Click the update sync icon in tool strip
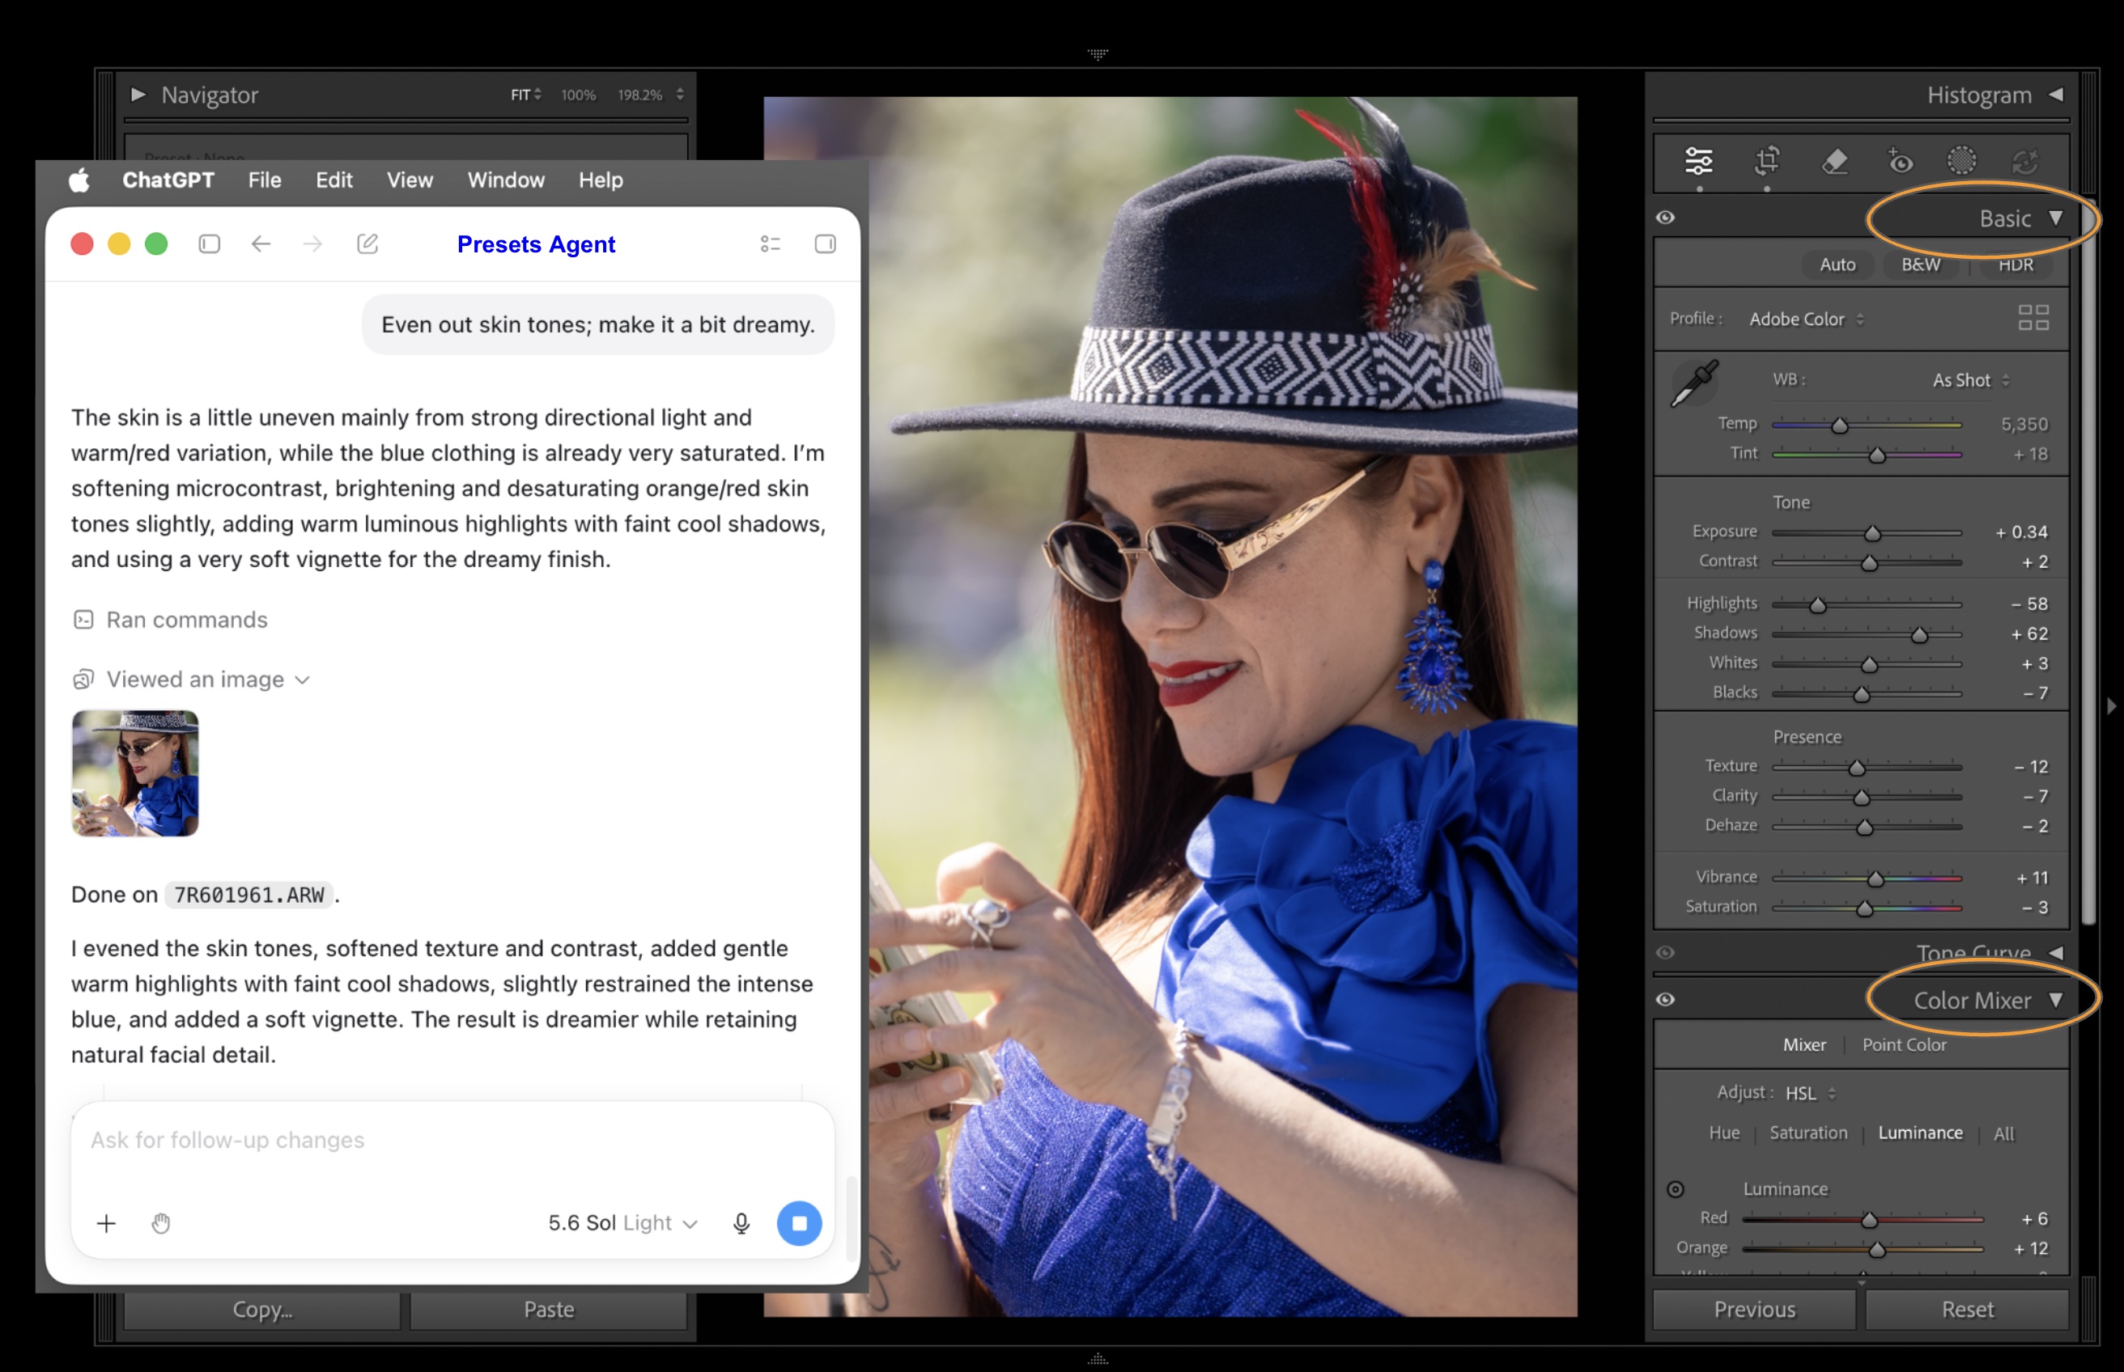The width and height of the screenshot is (2124, 1372). [x=2025, y=161]
